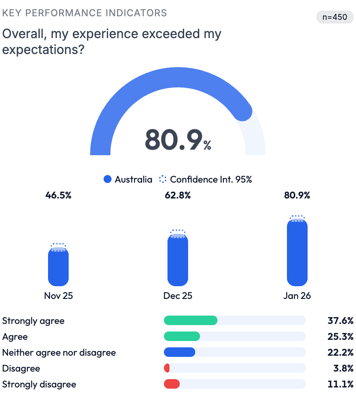Click the Nov 25 axis label
The image size is (356, 393).
(58, 296)
